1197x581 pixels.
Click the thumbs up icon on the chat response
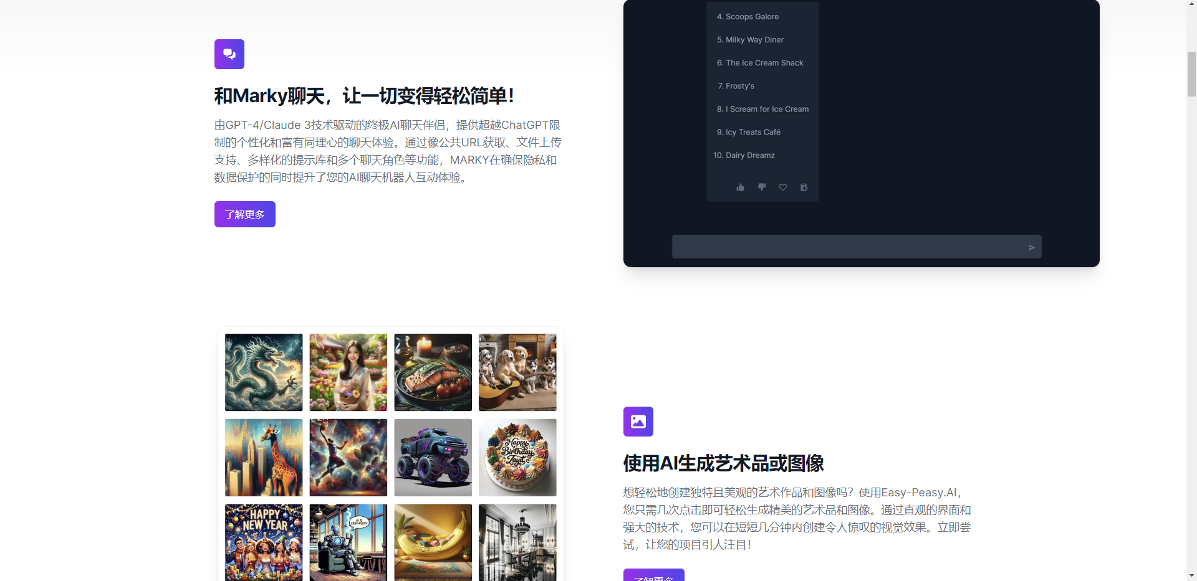[740, 187]
